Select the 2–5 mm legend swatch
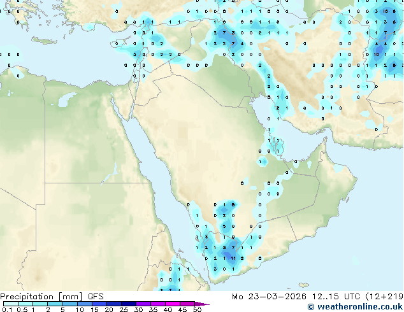This screenshot has height=312, width=404. coord(55,304)
